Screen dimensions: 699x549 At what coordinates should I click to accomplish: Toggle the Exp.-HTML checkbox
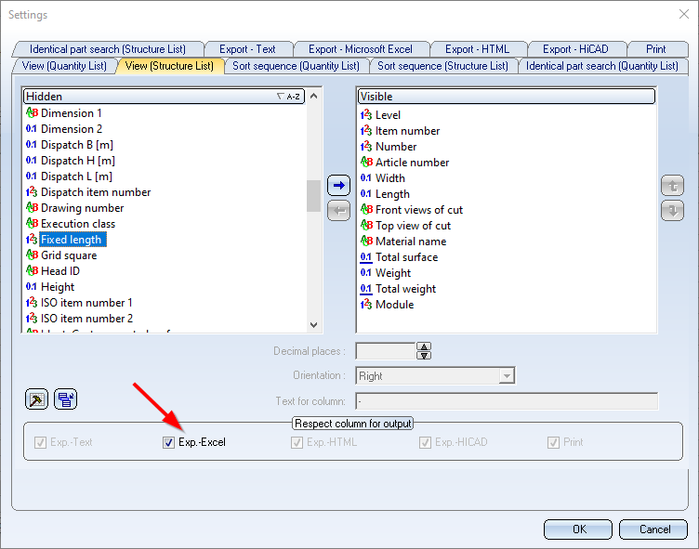click(297, 442)
